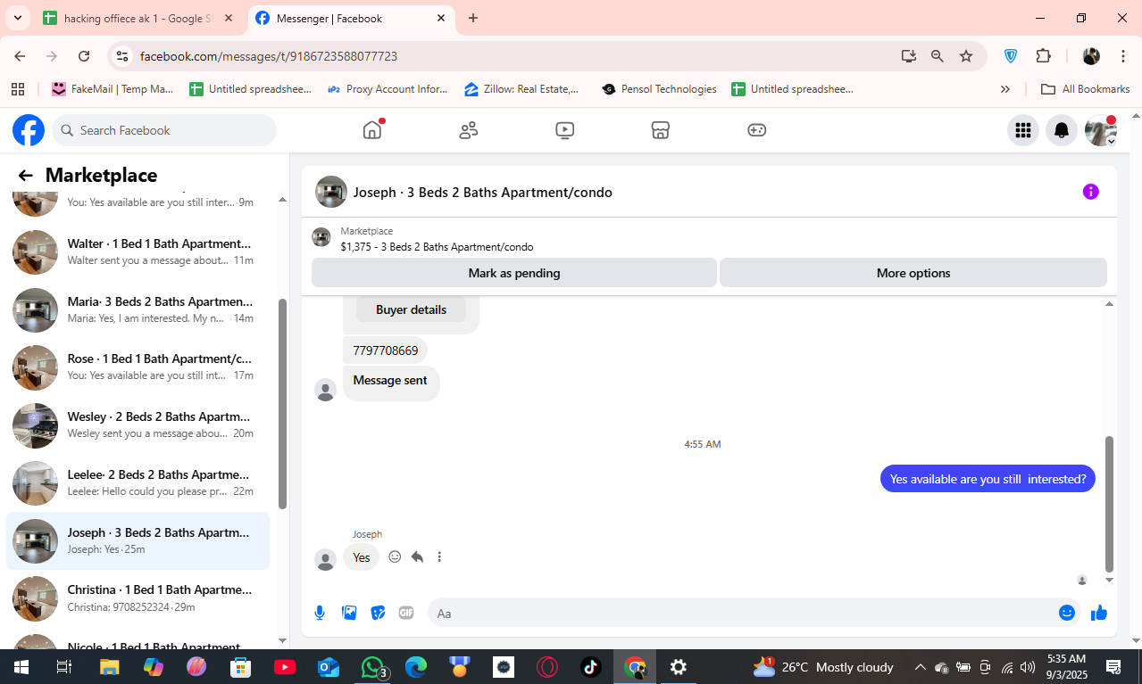Open Leelee 2 Beds 2 Baths conversation

click(x=138, y=483)
